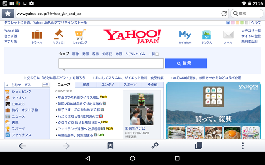This screenshot has width=265, height=165.
Task: Click the blue 検索 search button
Action: coord(186,63)
